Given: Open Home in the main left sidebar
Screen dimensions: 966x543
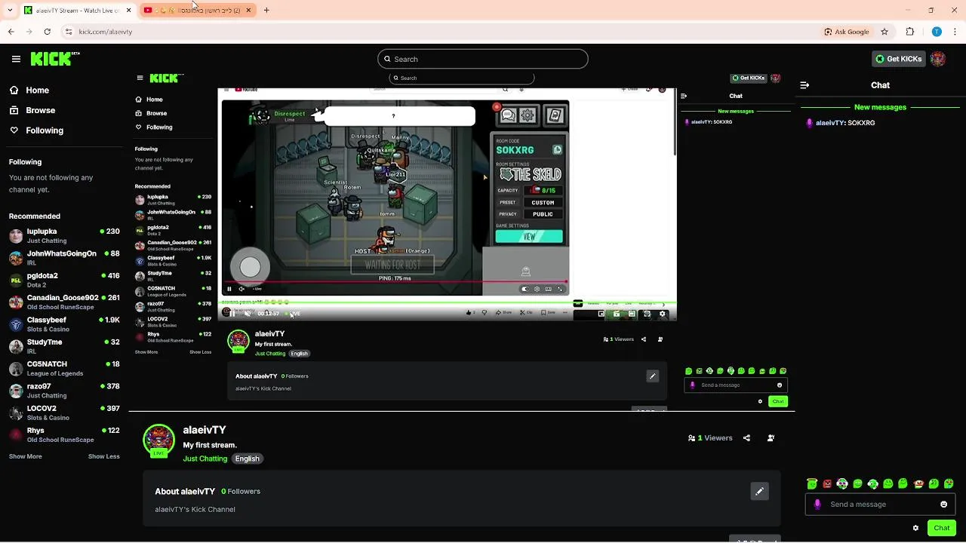Looking at the screenshot, I should [x=37, y=90].
